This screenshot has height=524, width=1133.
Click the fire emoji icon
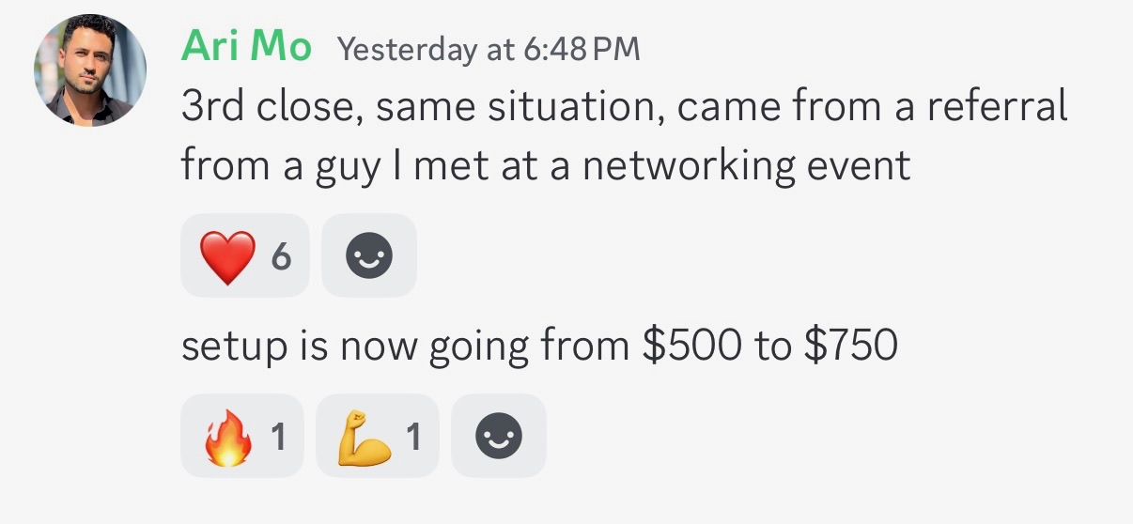[228, 437]
